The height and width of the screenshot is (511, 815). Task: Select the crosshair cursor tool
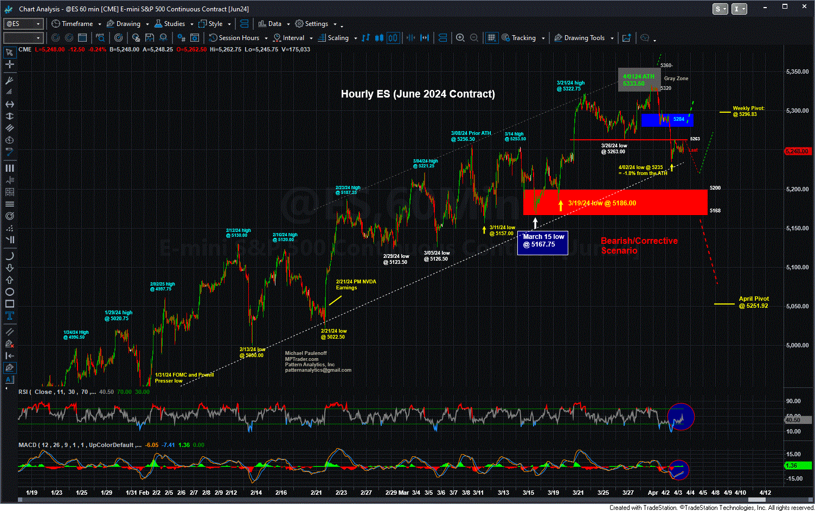tap(9, 64)
